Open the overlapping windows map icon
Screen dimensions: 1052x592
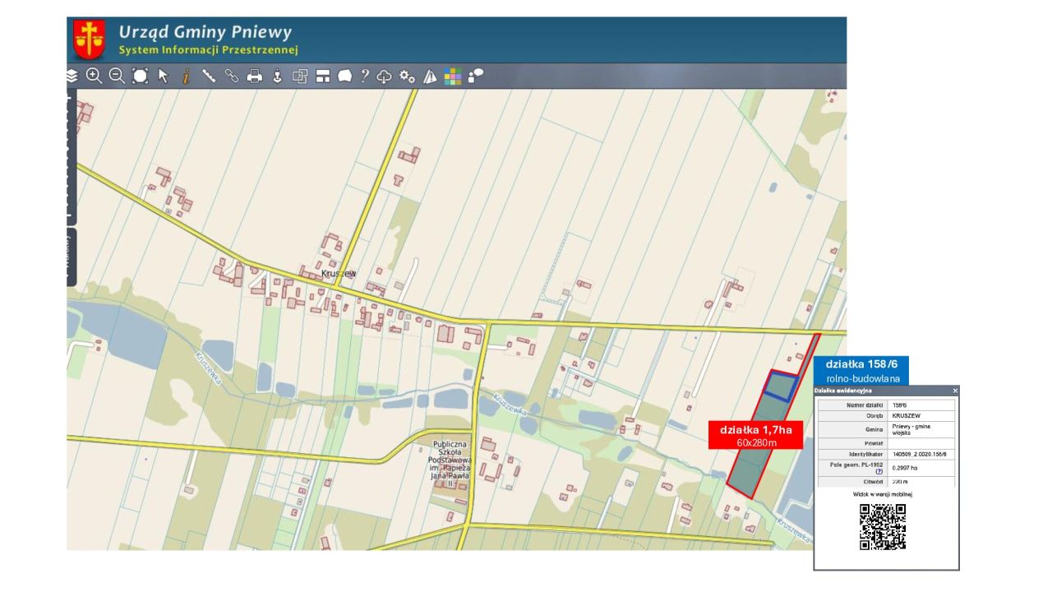click(300, 76)
